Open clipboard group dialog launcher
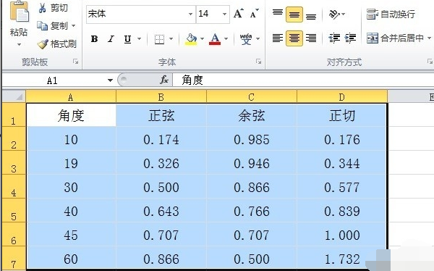This screenshot has height=271, width=434. coord(75,62)
